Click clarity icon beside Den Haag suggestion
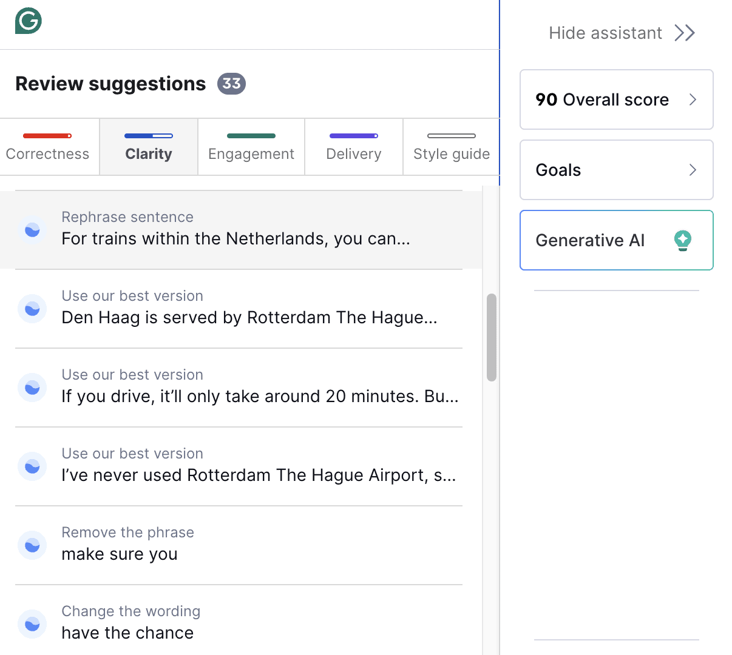 tap(32, 309)
